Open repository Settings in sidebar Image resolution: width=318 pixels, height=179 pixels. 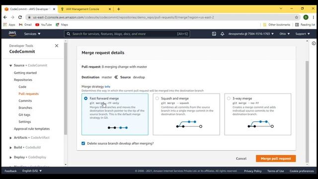click(x=25, y=122)
